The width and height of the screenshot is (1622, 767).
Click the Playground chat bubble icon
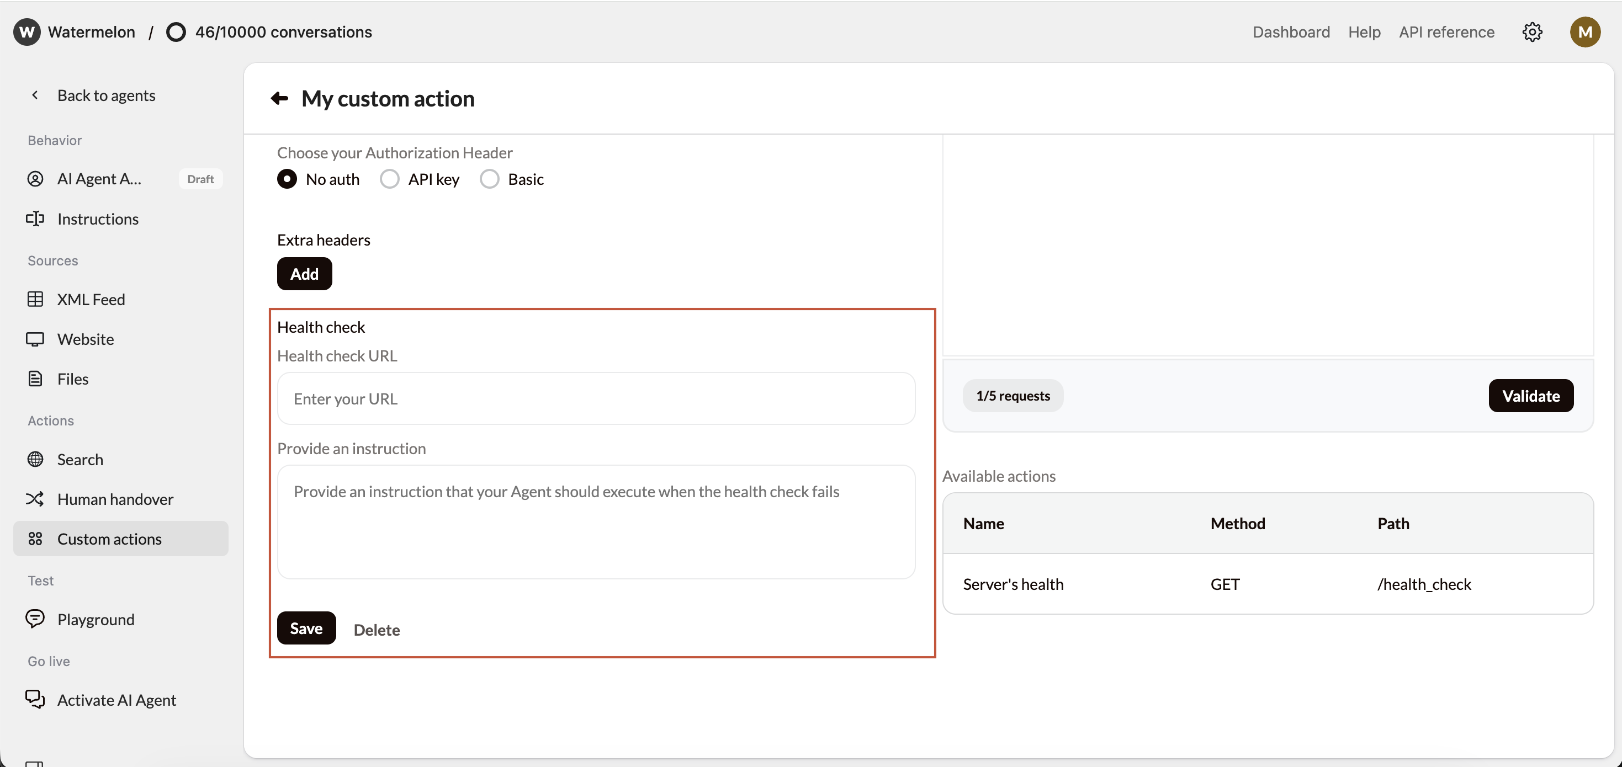(35, 619)
